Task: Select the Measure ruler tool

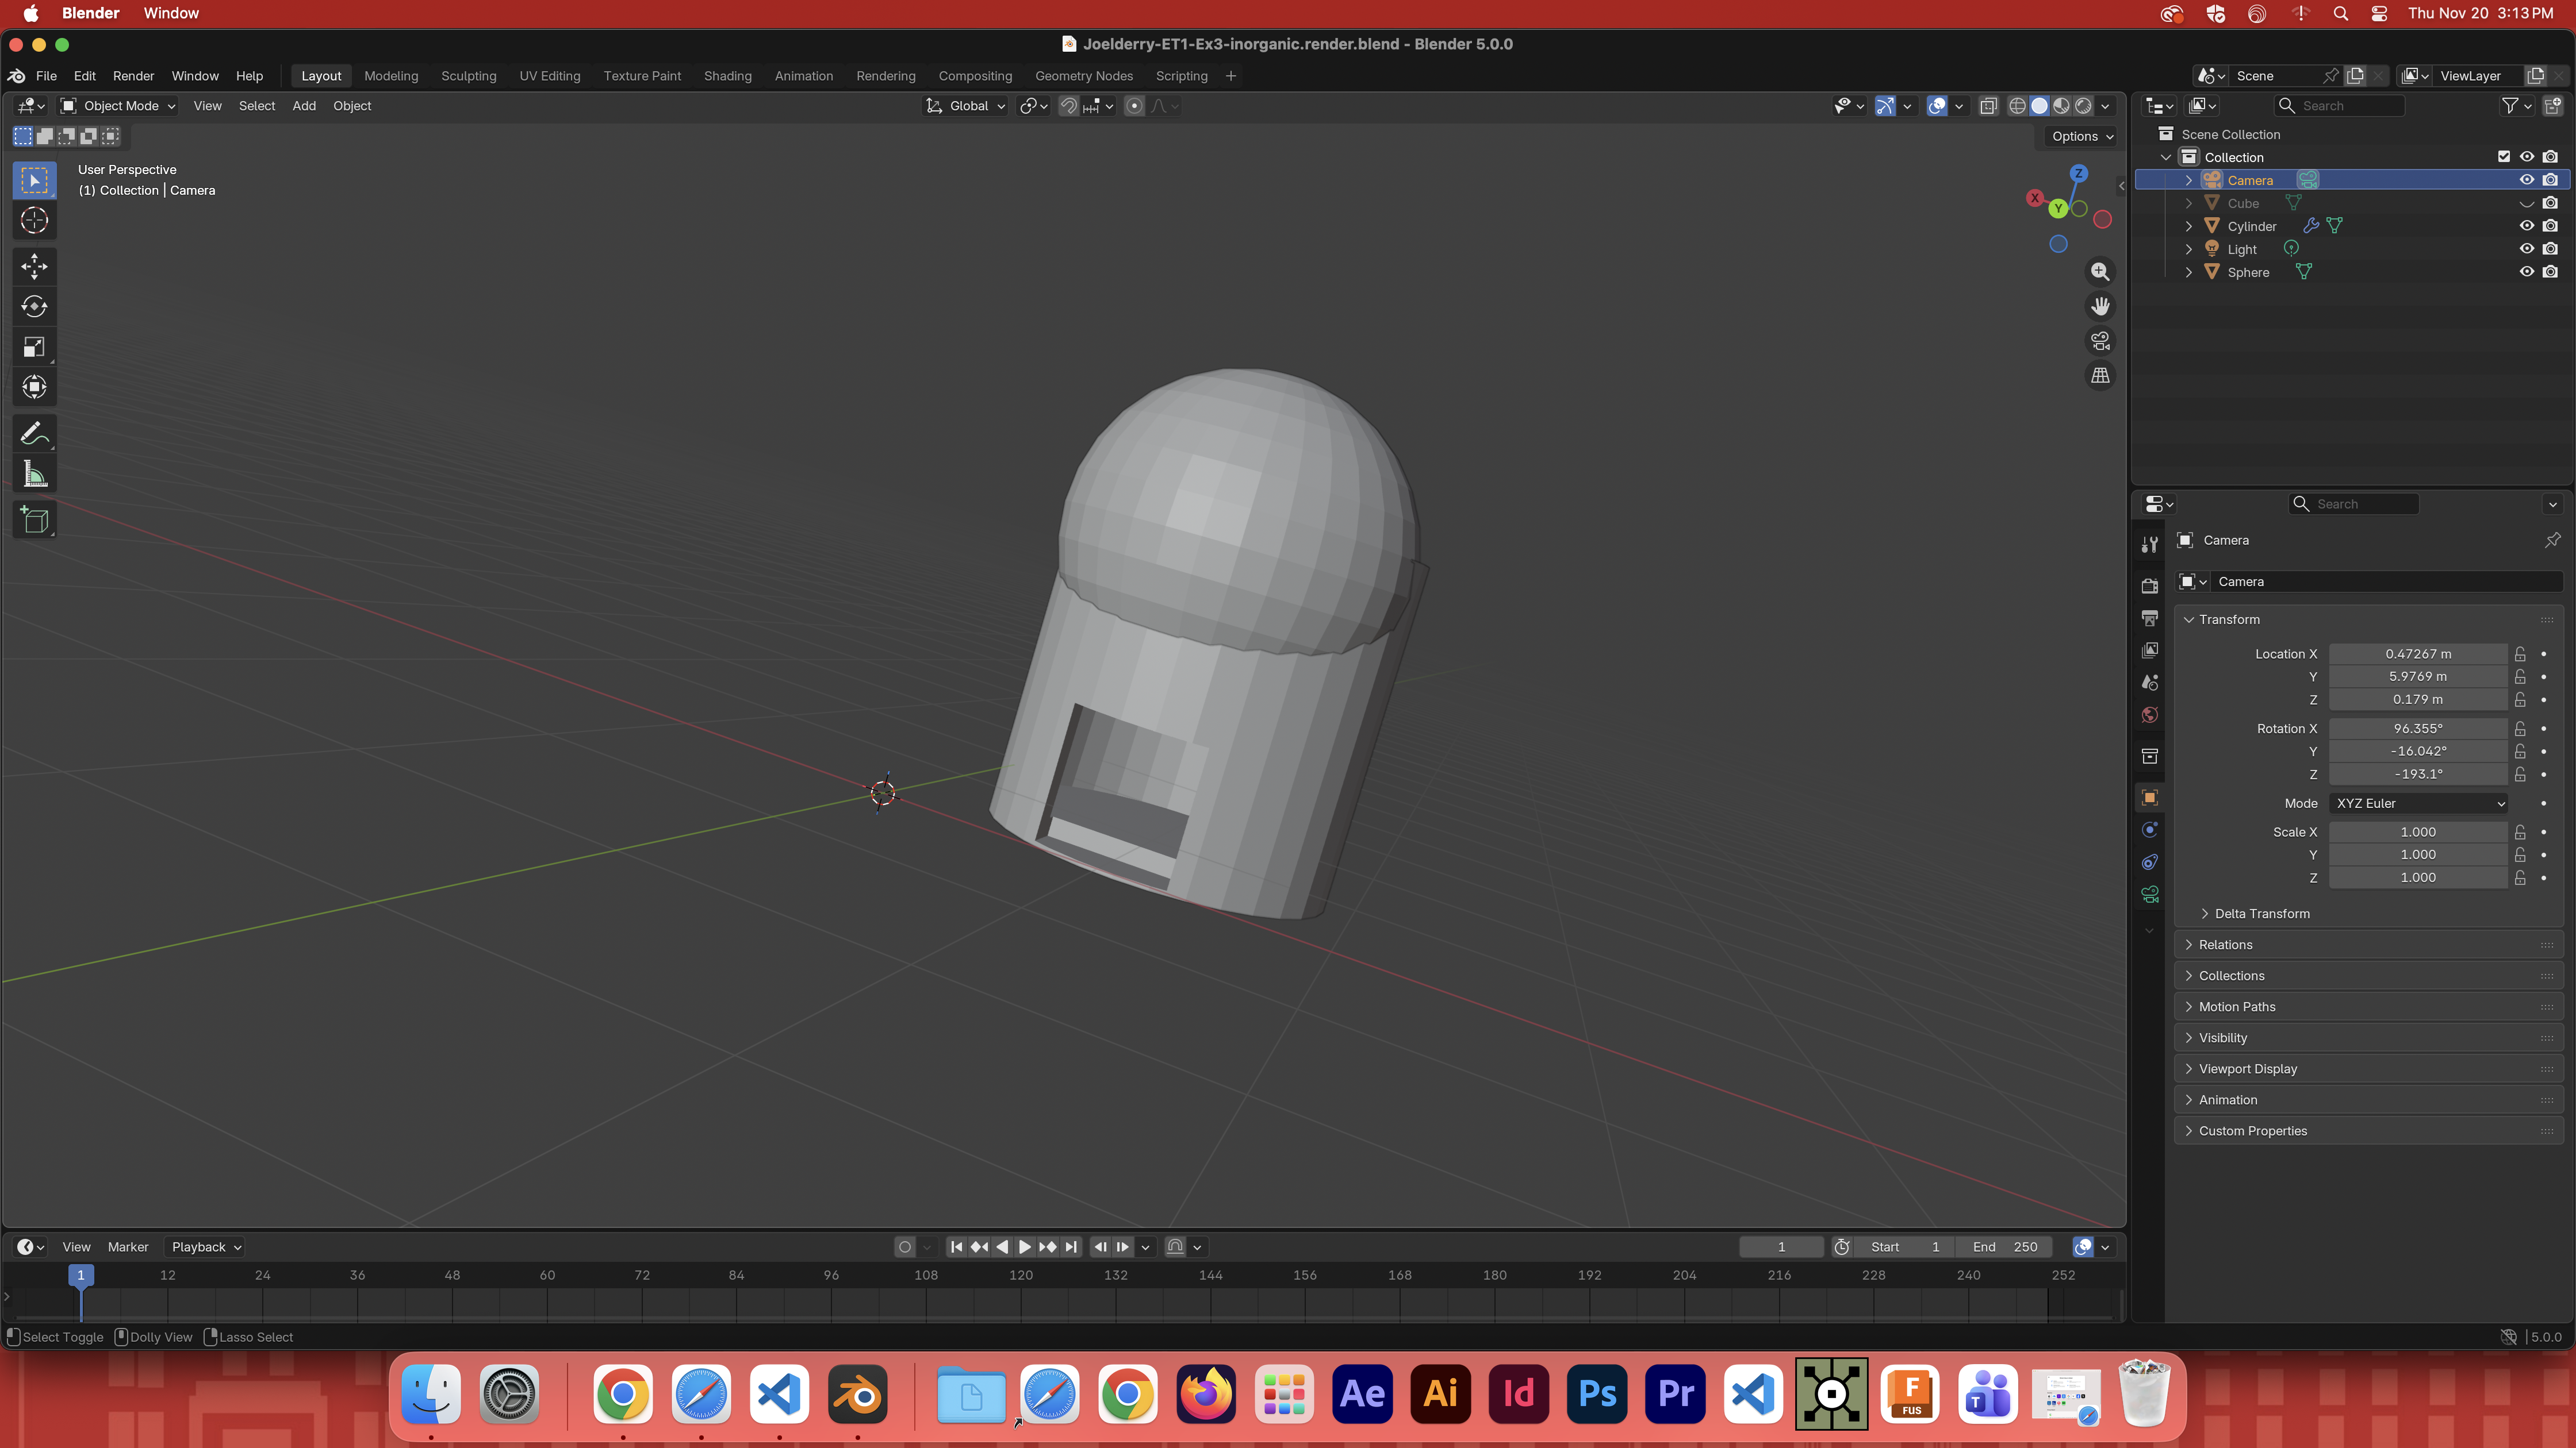Action: pyautogui.click(x=34, y=475)
